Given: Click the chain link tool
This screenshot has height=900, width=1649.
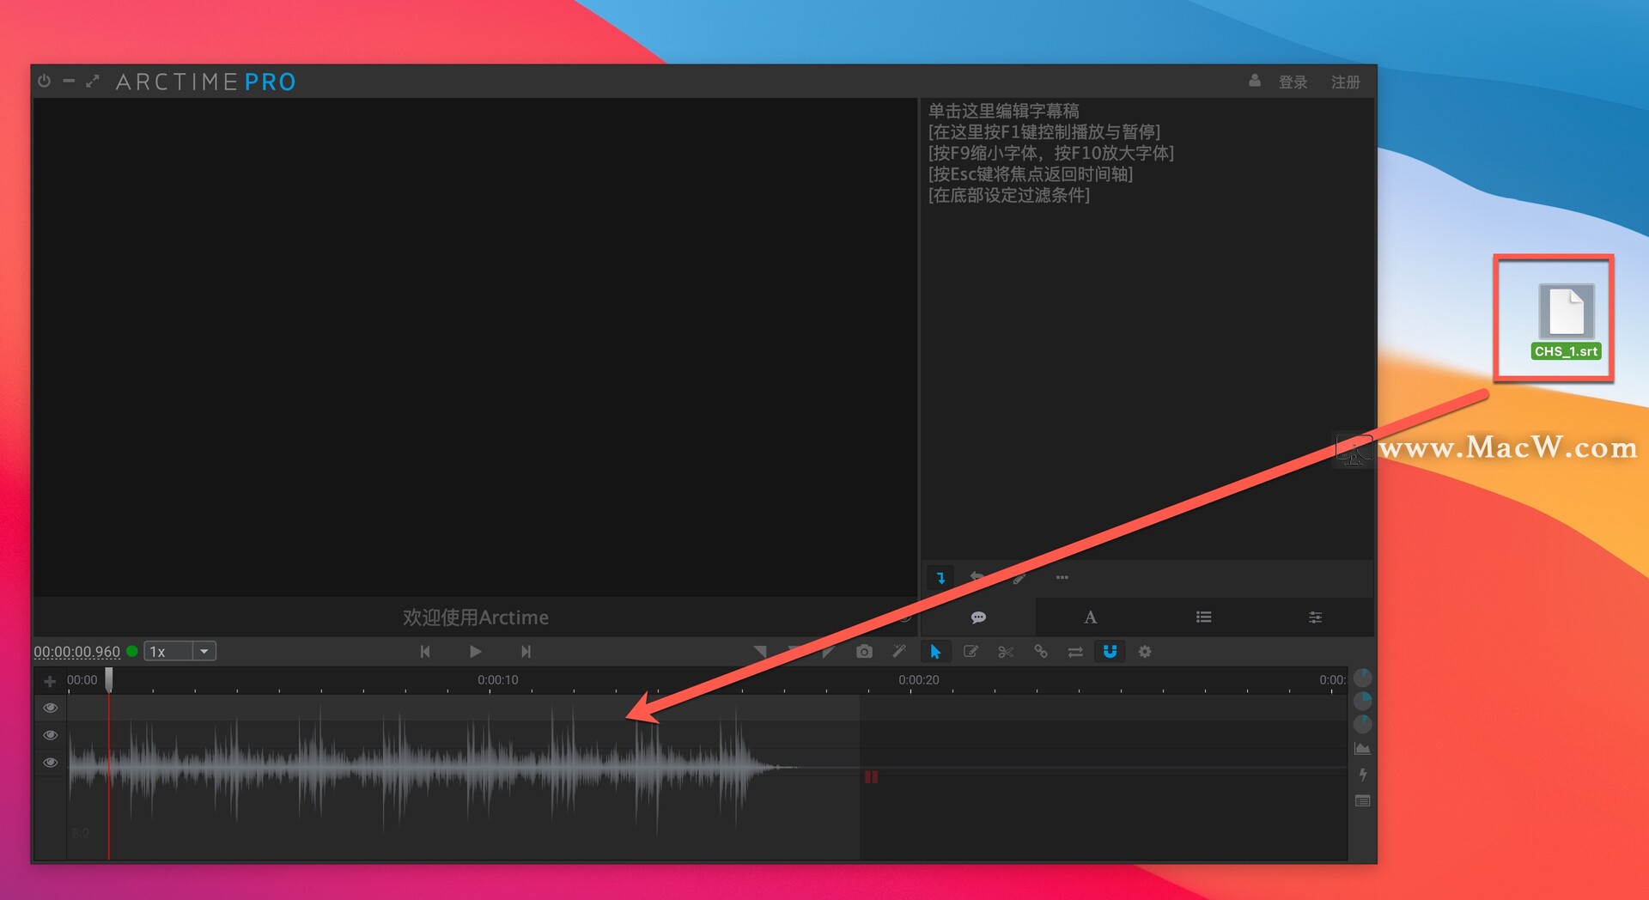Looking at the screenshot, I should click(1041, 652).
